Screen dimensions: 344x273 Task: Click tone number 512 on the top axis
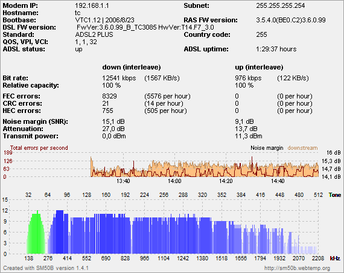(318, 195)
